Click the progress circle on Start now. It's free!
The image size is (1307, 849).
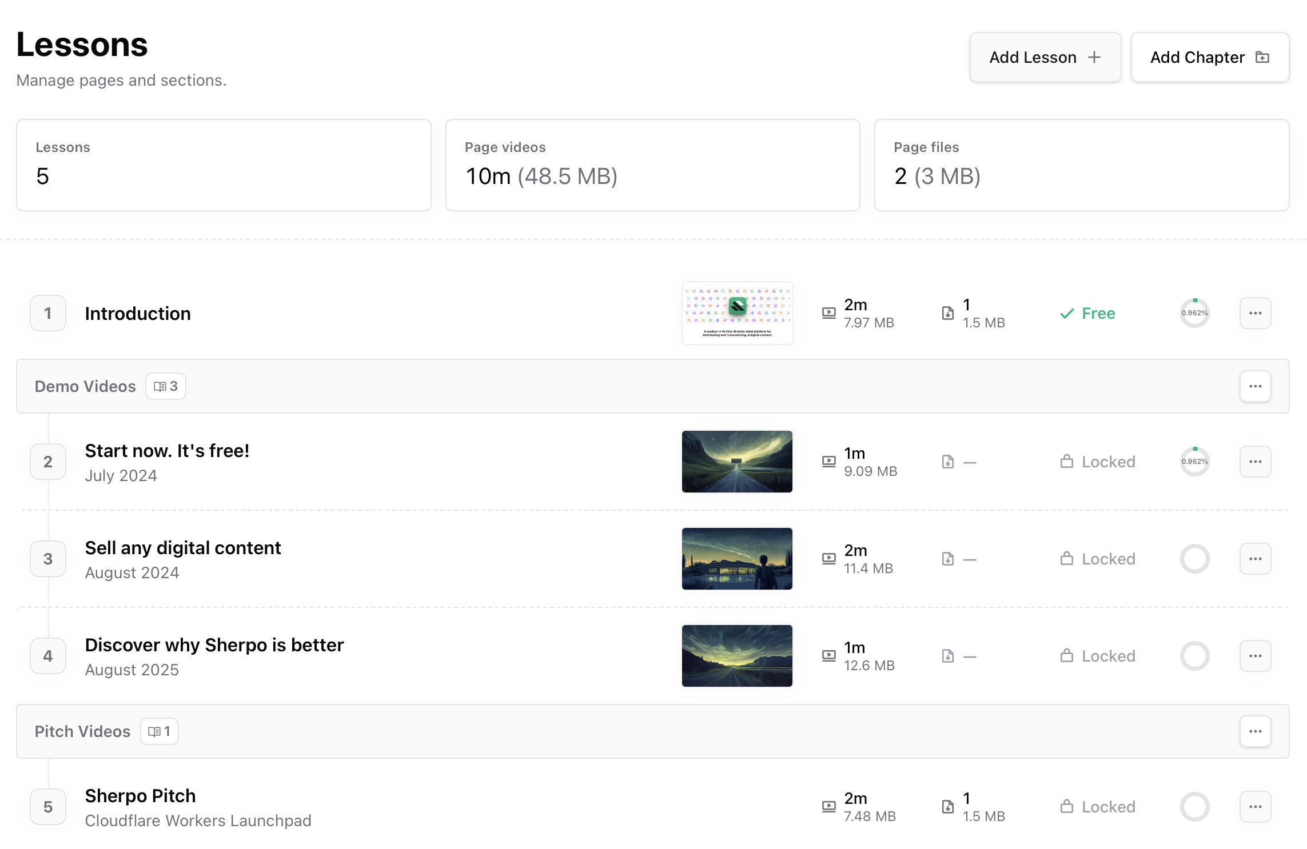1194,461
